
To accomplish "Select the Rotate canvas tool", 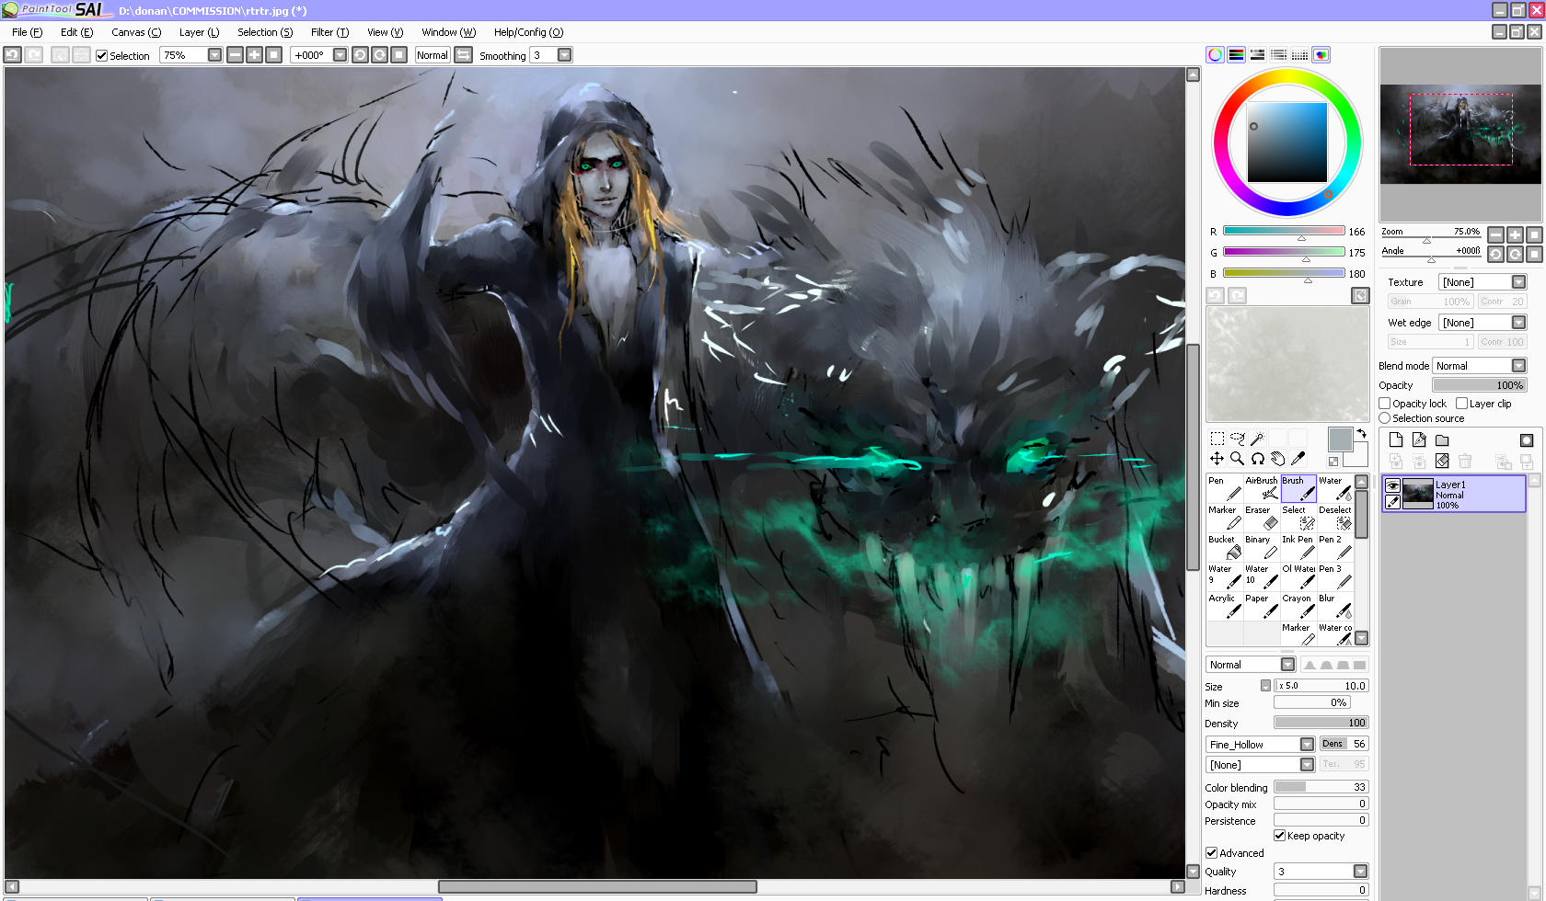I will [1257, 459].
